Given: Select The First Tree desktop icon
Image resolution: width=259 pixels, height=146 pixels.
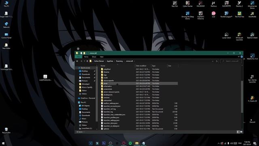Looking at the screenshot, I should [239, 15].
